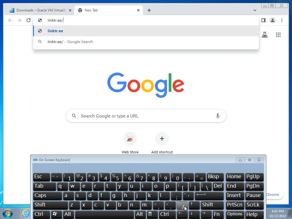Click the Bksp key on On-Screen Keyboard
The image size is (292, 219).
click(x=215, y=177)
